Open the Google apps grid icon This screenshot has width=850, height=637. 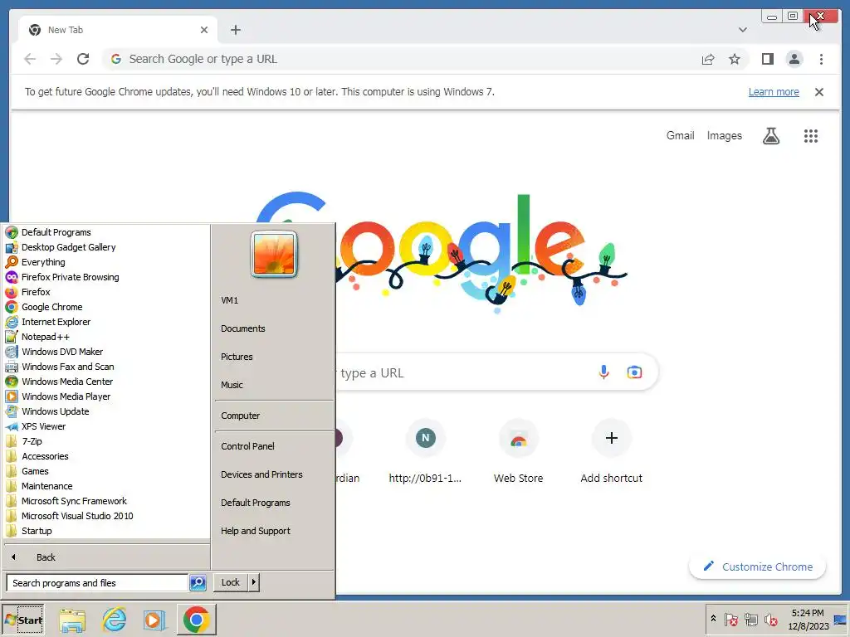coord(811,136)
